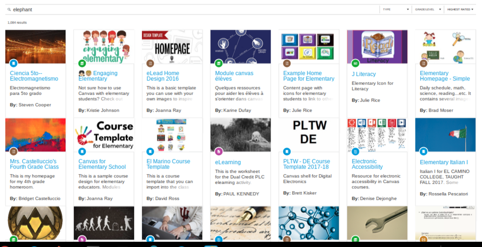Open El Marino Course Template link
Image resolution: width=482 pixels, height=247 pixels.
[x=168, y=164]
